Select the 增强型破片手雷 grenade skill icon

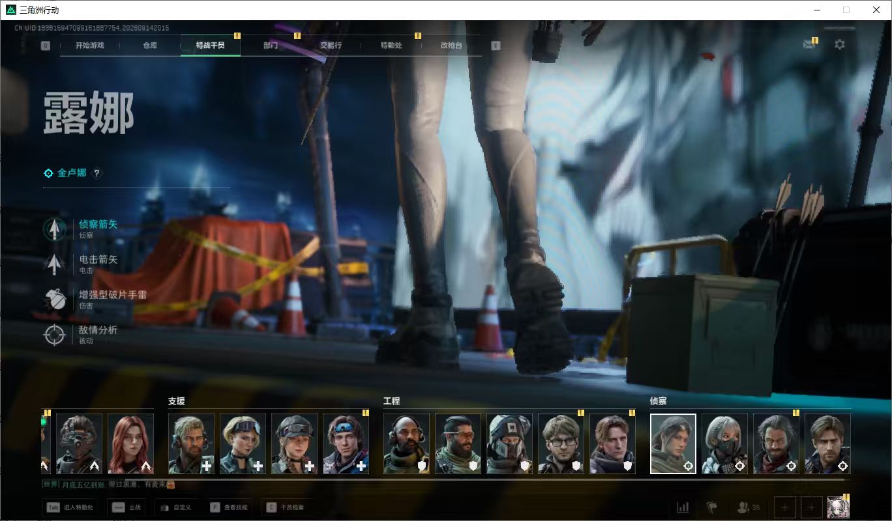coord(55,299)
